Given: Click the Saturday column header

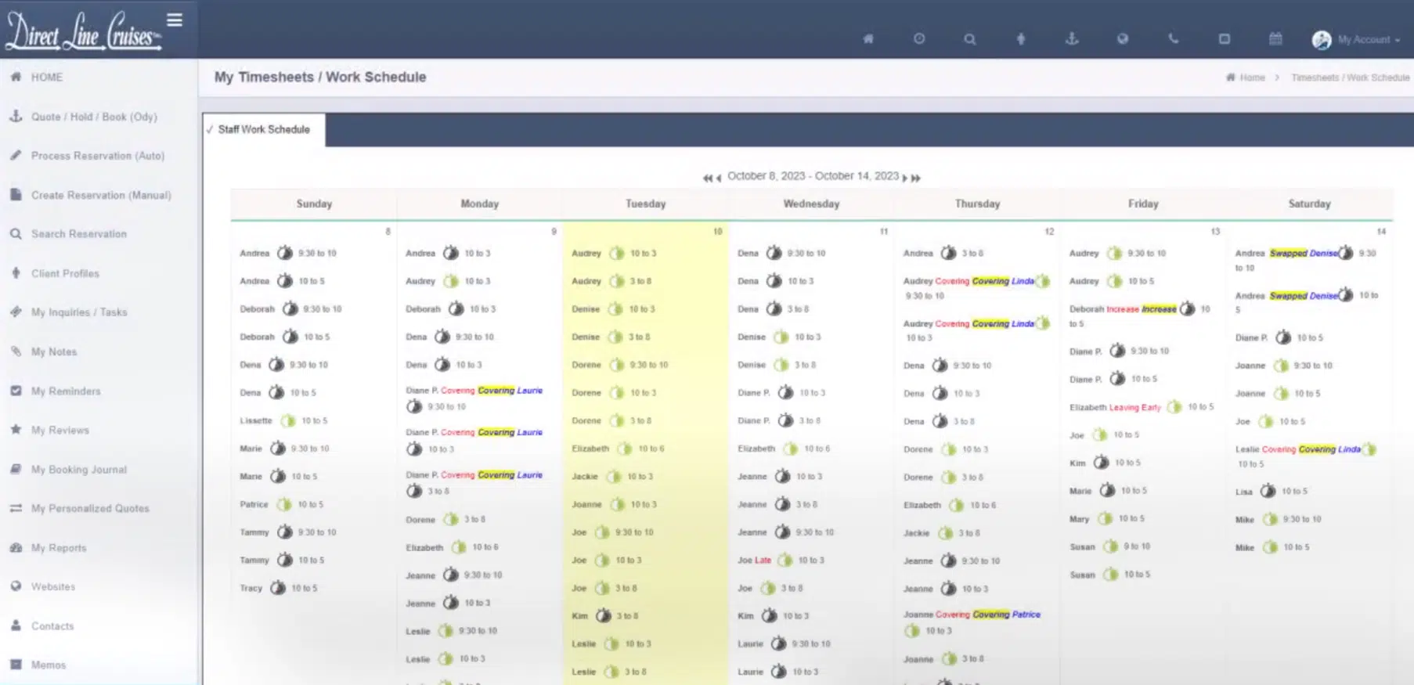Looking at the screenshot, I should [1309, 204].
